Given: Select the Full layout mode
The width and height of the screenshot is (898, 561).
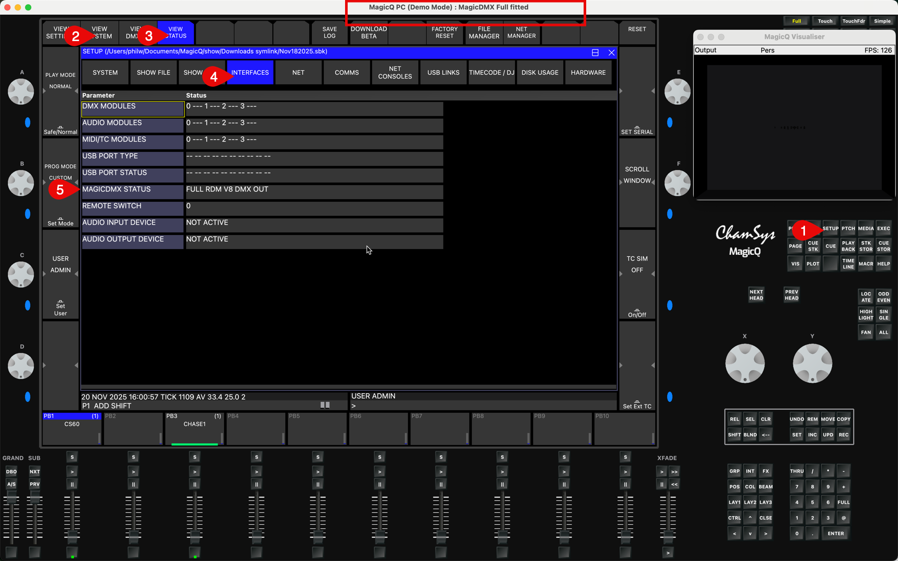Looking at the screenshot, I should 796,21.
